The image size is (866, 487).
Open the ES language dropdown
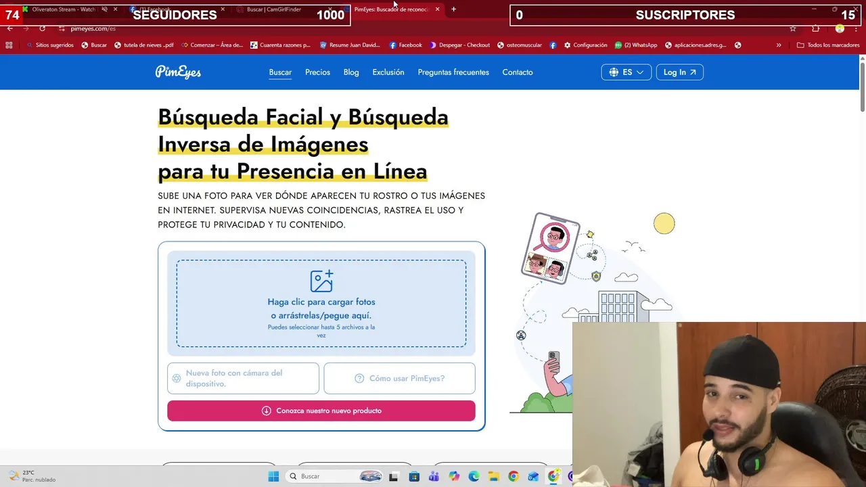click(626, 72)
